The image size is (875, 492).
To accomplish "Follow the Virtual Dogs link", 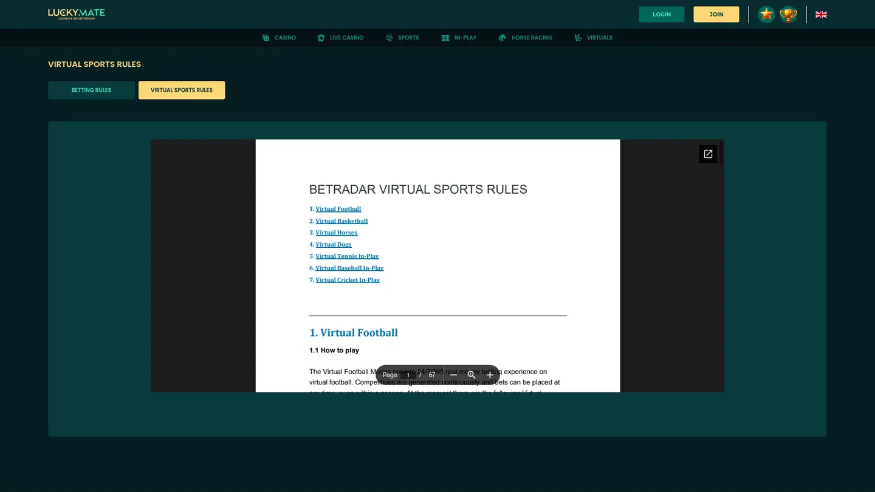I will pos(334,244).
